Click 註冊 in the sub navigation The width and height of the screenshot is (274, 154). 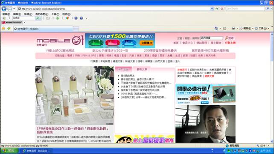click(x=170, y=61)
